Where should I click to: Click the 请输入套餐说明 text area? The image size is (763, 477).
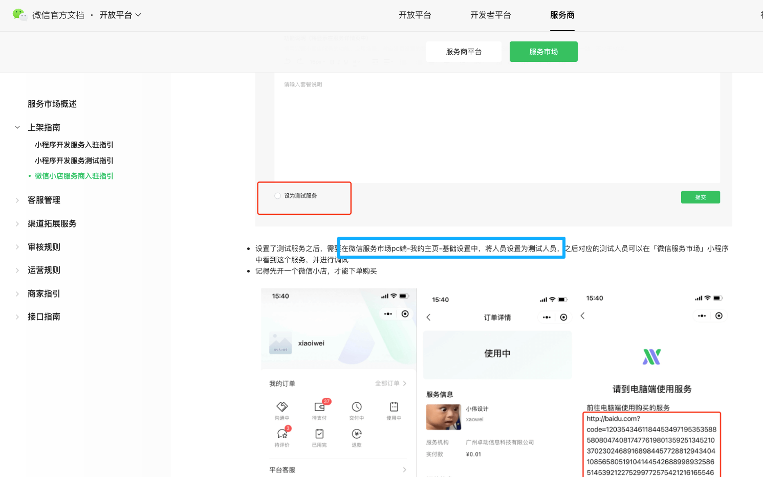[x=497, y=128]
